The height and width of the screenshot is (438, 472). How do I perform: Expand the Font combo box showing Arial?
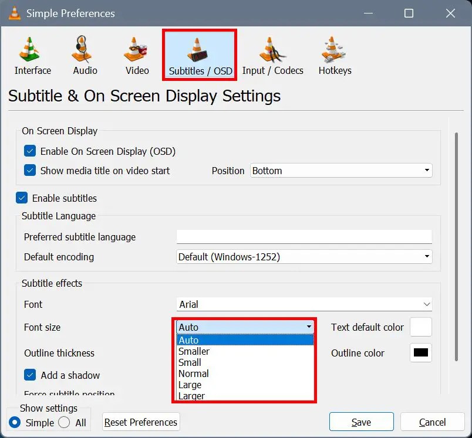(x=304, y=304)
